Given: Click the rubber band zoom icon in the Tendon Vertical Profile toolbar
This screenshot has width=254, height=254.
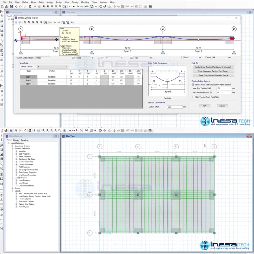Looking at the screenshot, I should pos(25,22).
